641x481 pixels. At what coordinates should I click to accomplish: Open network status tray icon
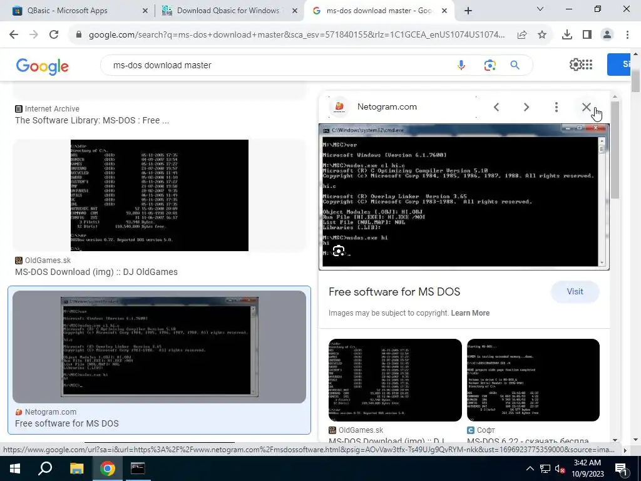(545, 468)
